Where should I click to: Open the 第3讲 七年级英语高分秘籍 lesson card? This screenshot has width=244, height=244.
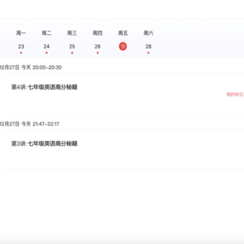point(124,150)
